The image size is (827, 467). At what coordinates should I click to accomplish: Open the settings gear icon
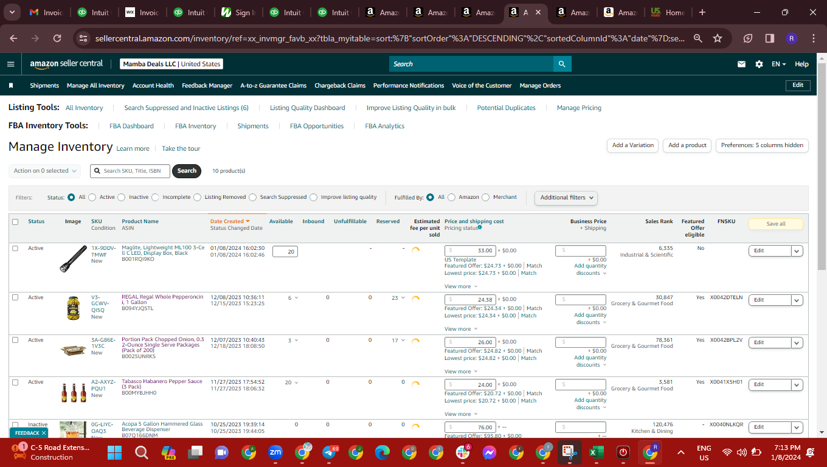[x=759, y=64]
